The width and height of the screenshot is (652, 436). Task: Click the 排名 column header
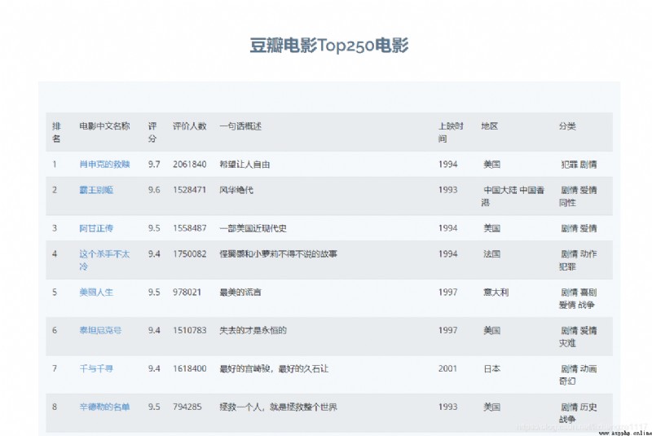[x=56, y=132]
